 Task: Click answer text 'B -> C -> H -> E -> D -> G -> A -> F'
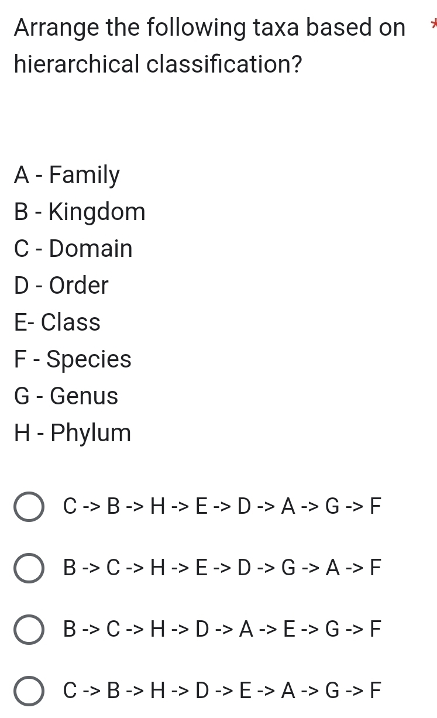coord(222,568)
